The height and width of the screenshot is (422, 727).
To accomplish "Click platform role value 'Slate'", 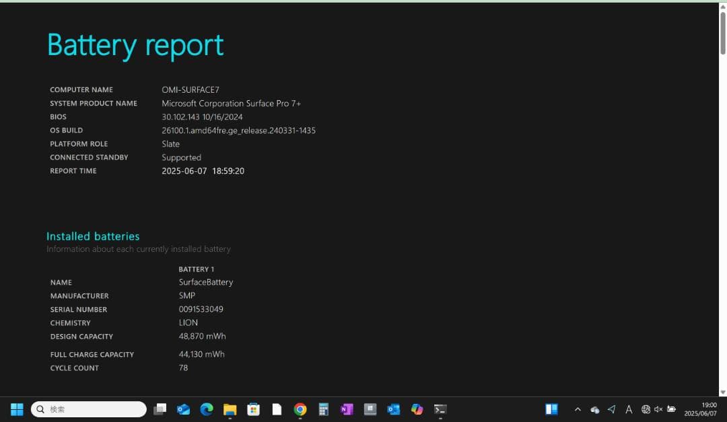I will click(170, 144).
